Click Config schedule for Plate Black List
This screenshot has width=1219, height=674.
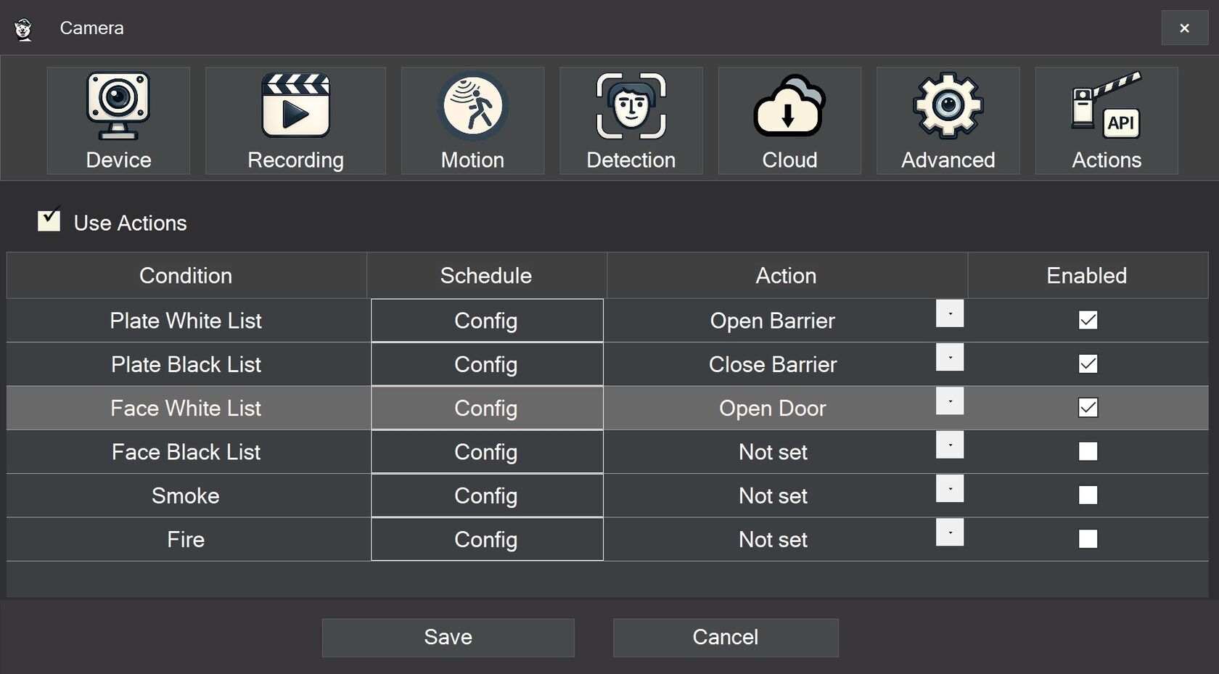pyautogui.click(x=486, y=364)
